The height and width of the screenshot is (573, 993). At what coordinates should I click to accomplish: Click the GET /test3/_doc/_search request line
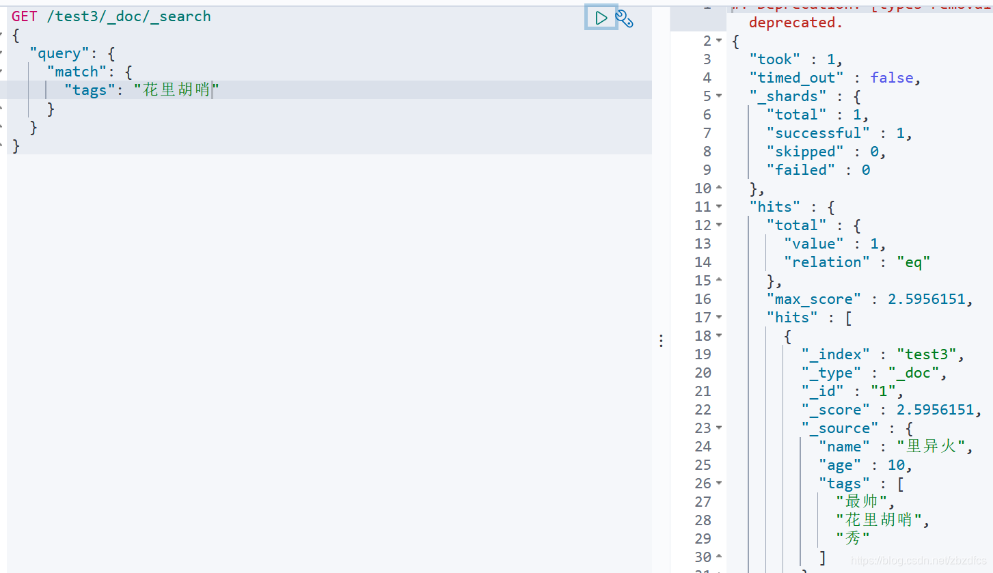(111, 16)
